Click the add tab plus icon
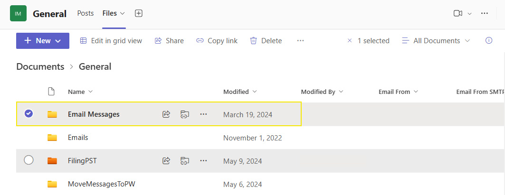 (x=139, y=13)
